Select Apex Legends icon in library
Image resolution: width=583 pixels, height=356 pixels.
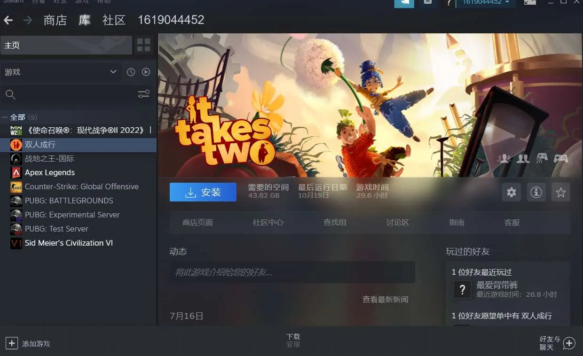(16, 172)
